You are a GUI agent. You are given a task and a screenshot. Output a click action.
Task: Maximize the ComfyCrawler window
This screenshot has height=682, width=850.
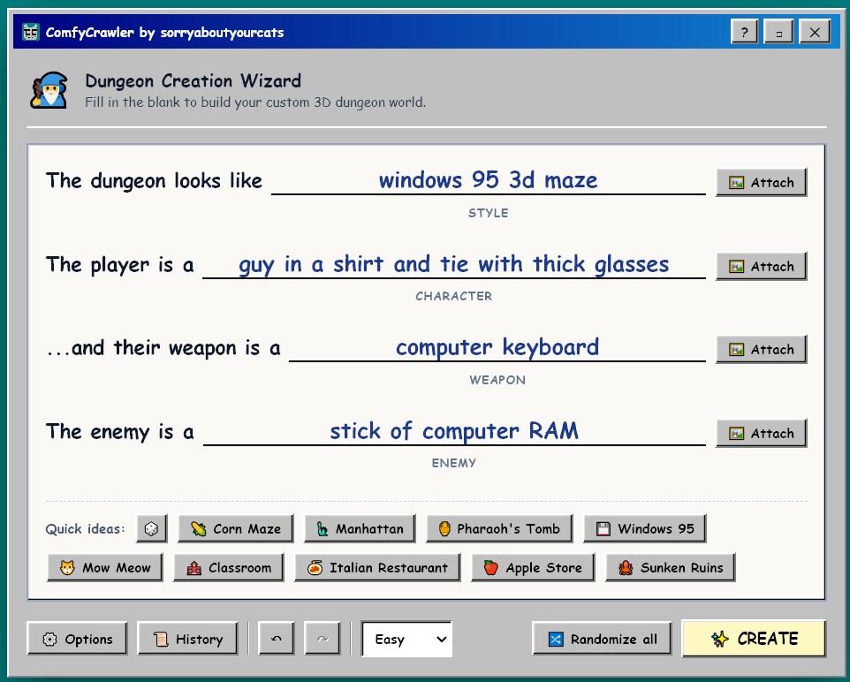click(x=778, y=32)
